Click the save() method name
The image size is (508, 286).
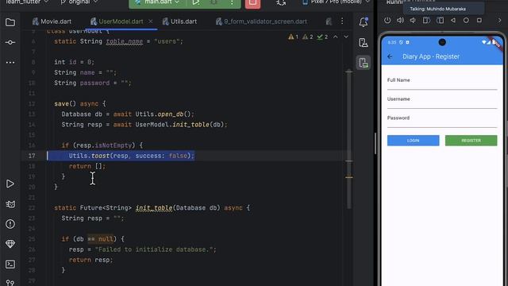point(65,104)
